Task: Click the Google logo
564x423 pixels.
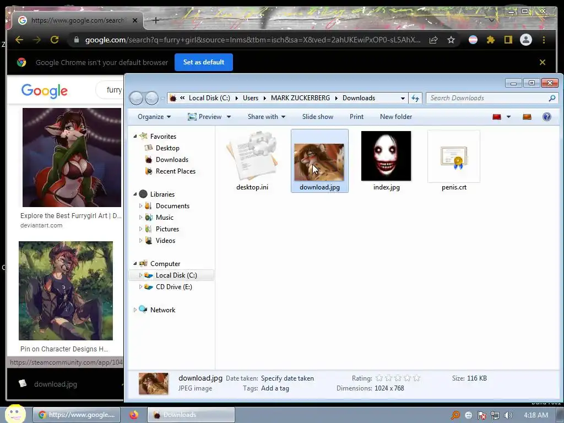Action: (x=44, y=91)
